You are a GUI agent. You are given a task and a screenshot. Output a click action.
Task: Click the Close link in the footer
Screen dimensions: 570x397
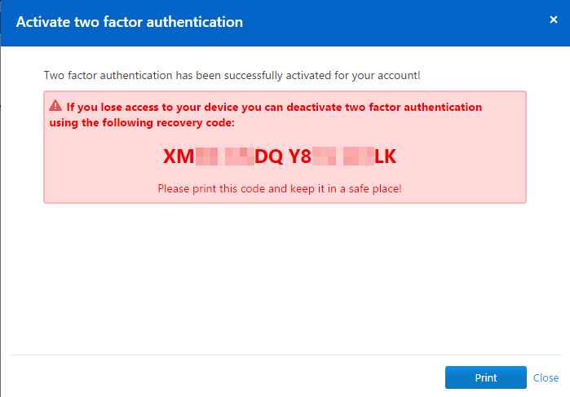pos(546,377)
